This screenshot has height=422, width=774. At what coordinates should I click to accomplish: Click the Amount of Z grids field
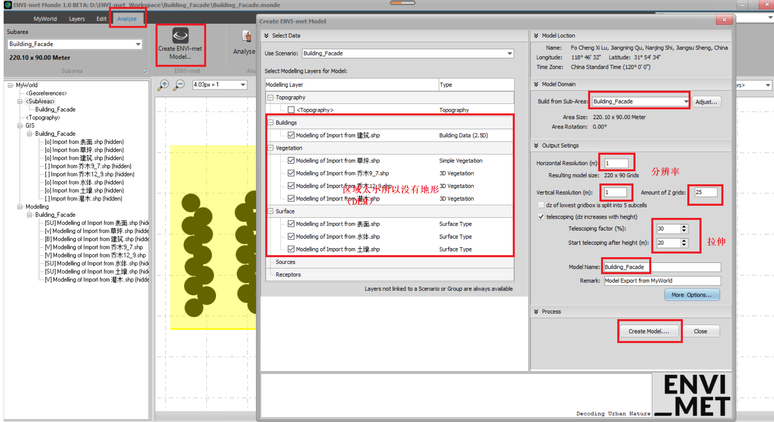[706, 192]
